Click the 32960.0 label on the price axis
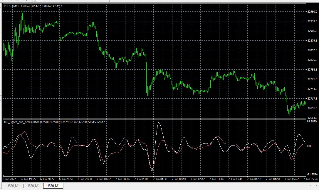 pyautogui.click(x=312, y=12)
